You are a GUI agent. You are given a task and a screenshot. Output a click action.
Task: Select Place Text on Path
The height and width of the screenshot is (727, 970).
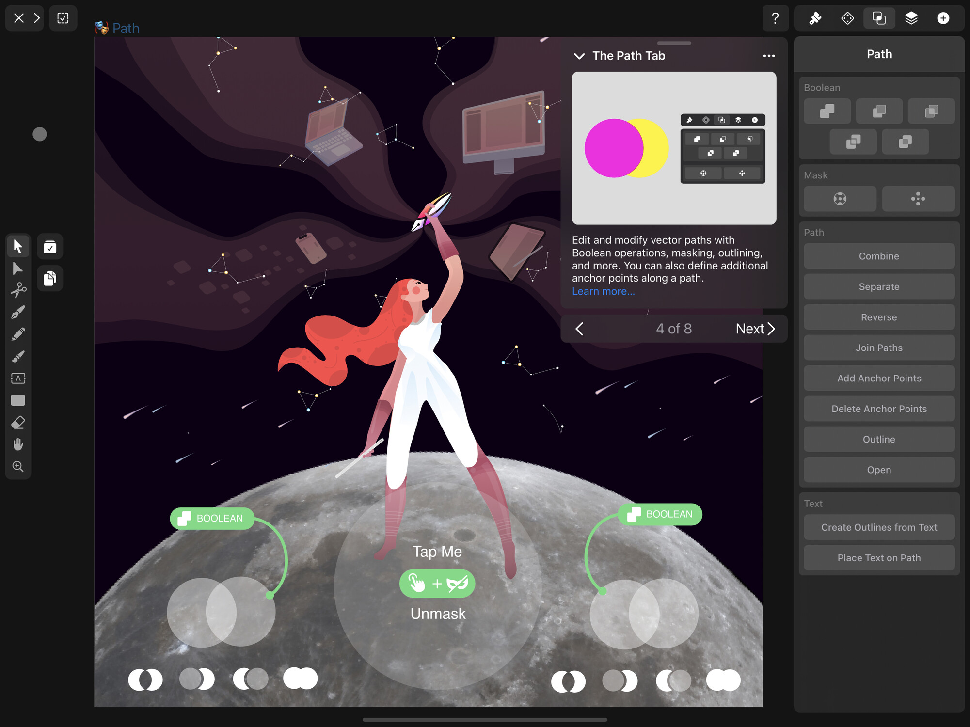coord(878,557)
